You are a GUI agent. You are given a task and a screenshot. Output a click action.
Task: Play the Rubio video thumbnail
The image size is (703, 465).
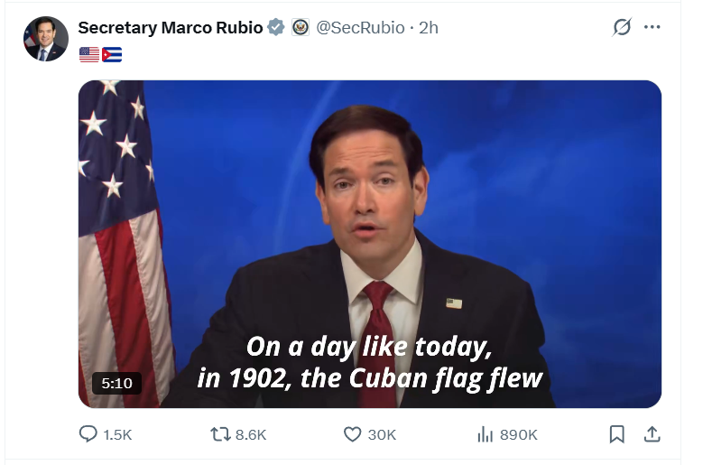(370, 244)
